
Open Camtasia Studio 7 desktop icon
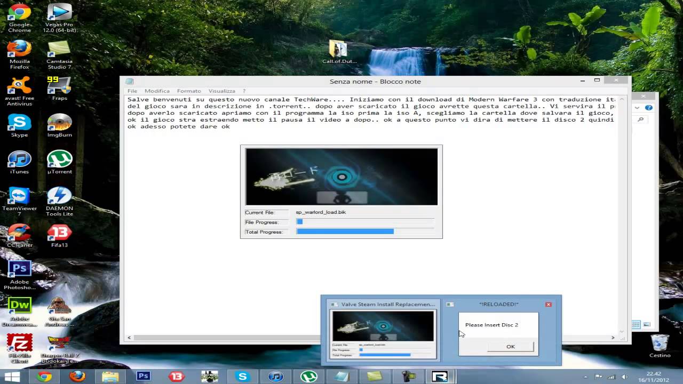59,55
